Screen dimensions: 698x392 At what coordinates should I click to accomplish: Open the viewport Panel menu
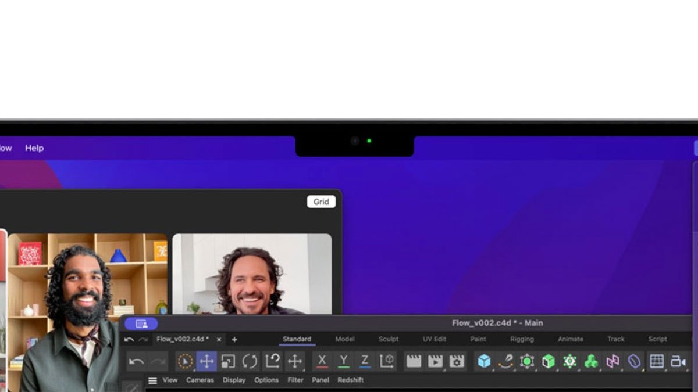click(320, 380)
